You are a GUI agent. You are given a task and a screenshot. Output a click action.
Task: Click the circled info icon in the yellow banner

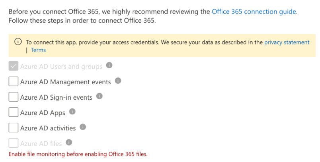tap(18, 42)
